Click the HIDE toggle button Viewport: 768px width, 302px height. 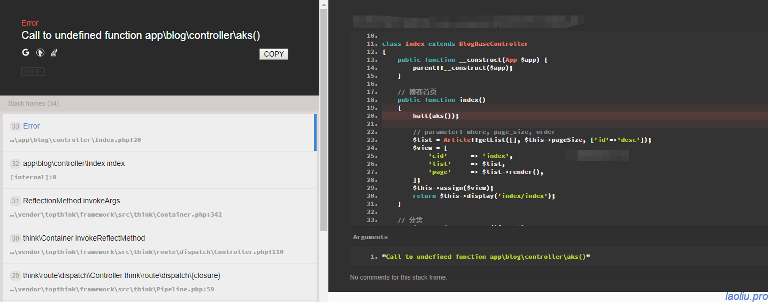coord(33,71)
